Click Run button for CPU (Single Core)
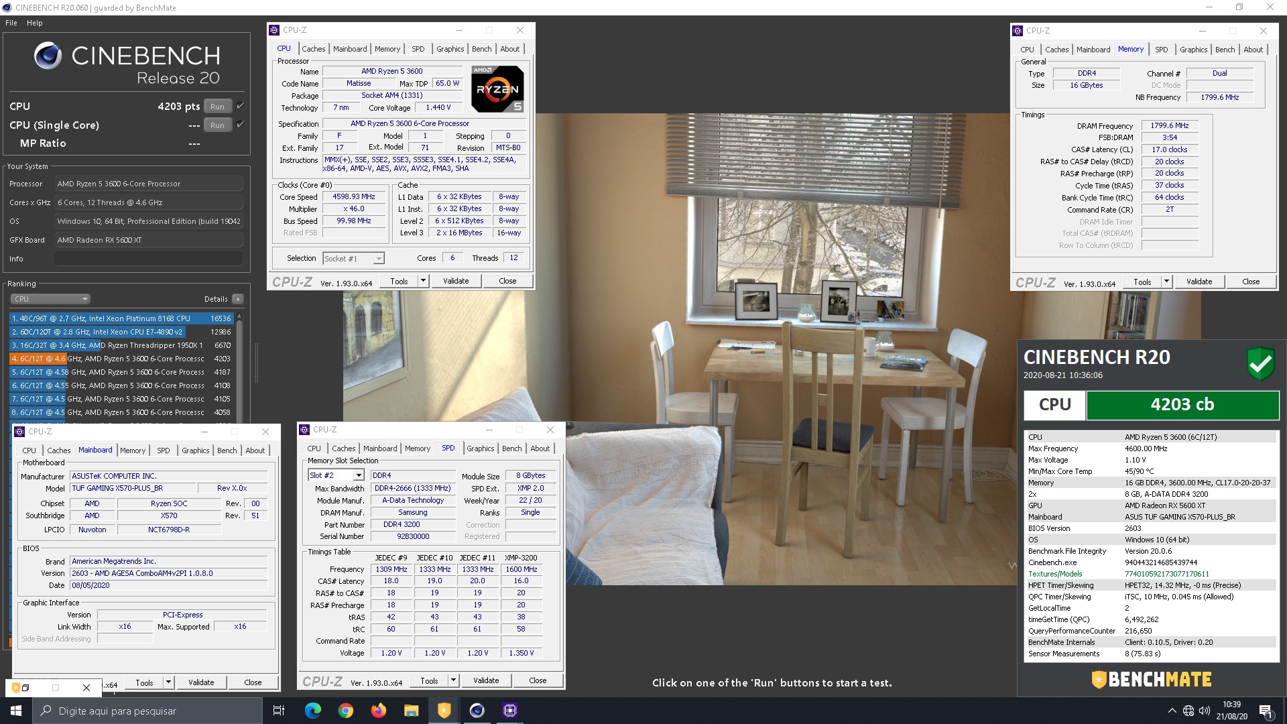1287x724 pixels. 217,125
